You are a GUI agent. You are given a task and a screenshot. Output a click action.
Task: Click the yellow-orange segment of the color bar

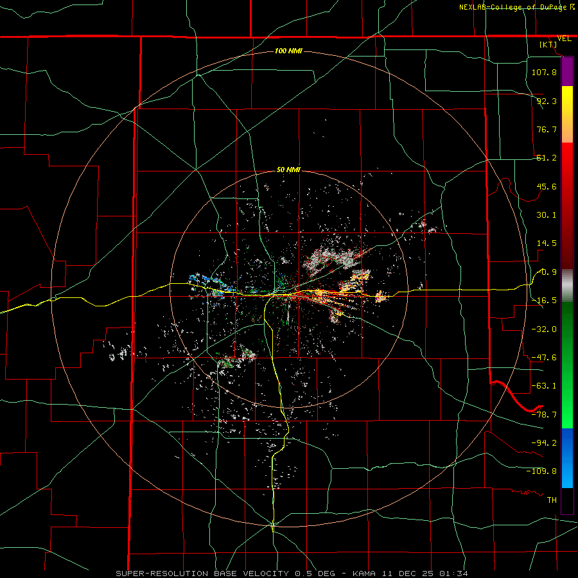pyautogui.click(x=567, y=114)
